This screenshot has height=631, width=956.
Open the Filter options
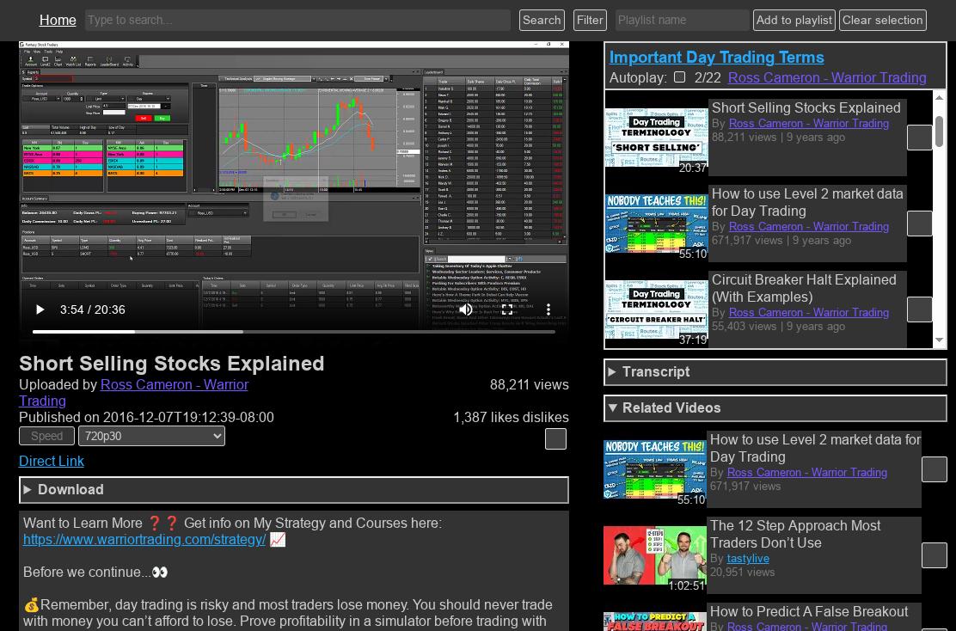point(590,20)
